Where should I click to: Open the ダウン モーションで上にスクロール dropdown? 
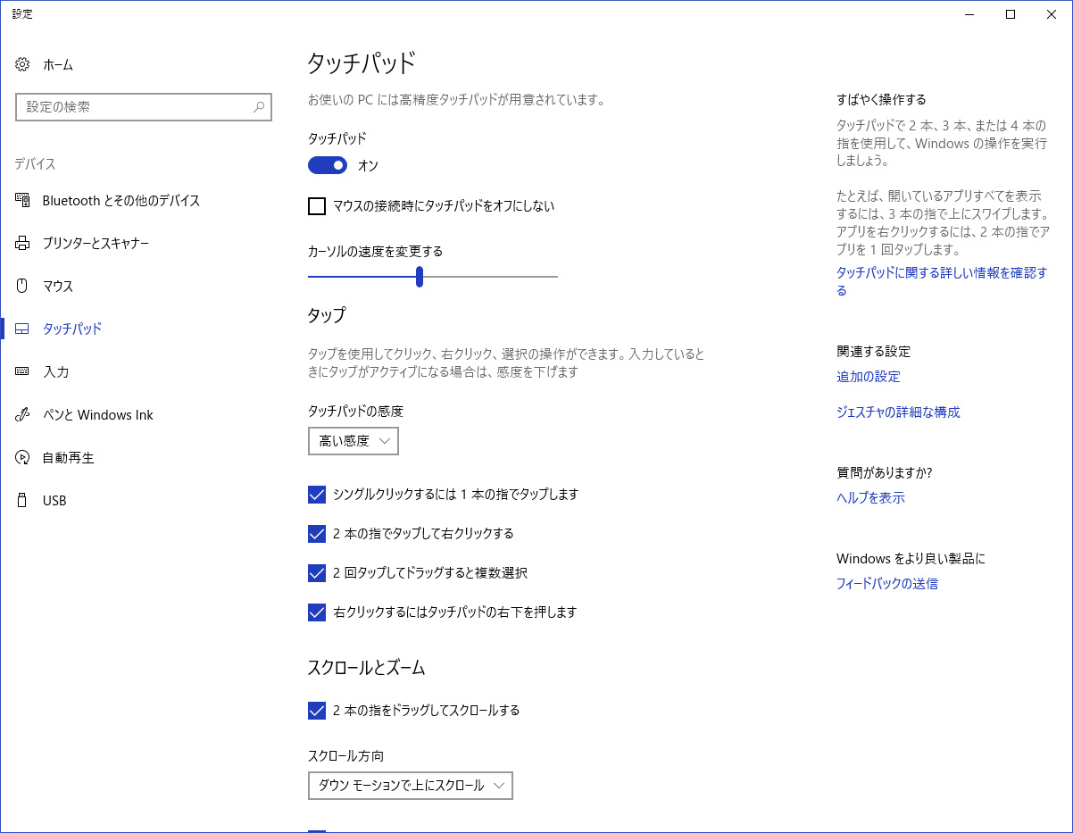[x=411, y=786]
